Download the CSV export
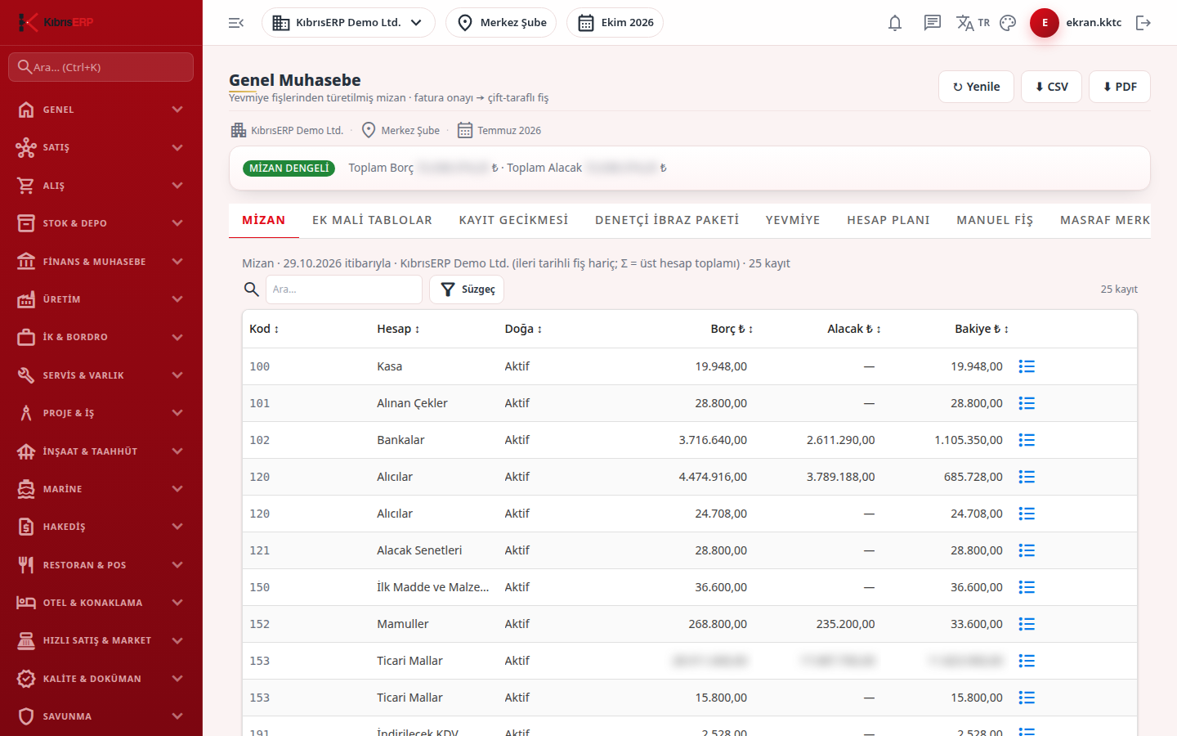The image size is (1177, 736). coord(1051,87)
